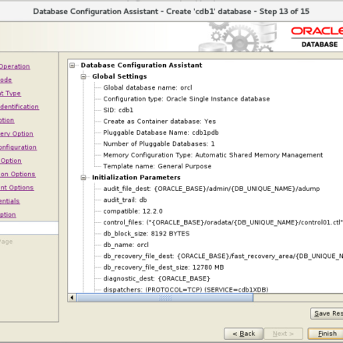
Task: Select 'Create as Container database: Yes' row
Action: tap(159, 122)
